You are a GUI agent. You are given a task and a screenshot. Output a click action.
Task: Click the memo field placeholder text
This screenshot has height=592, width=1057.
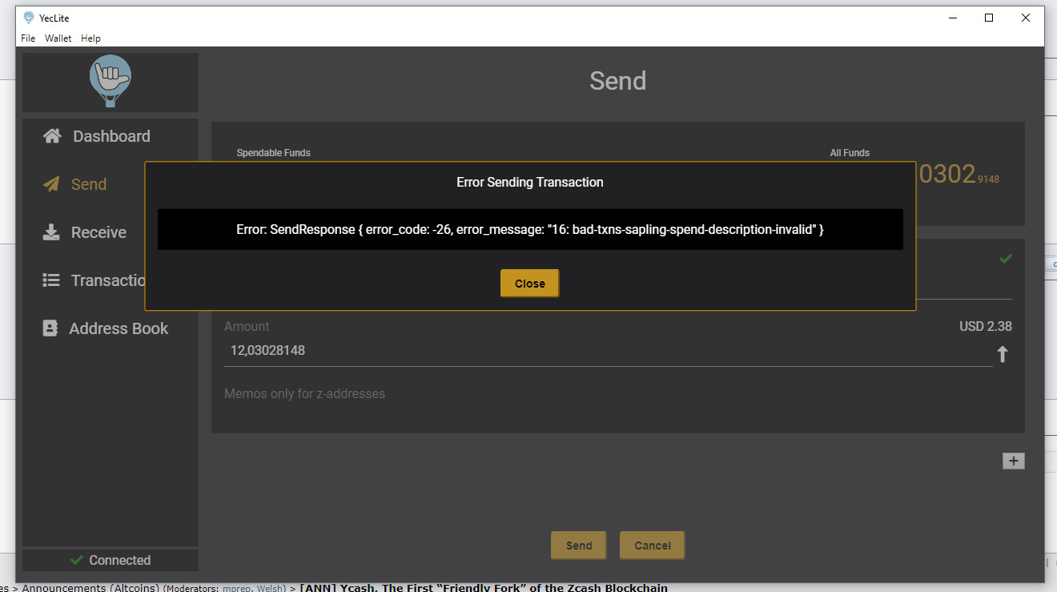304,393
